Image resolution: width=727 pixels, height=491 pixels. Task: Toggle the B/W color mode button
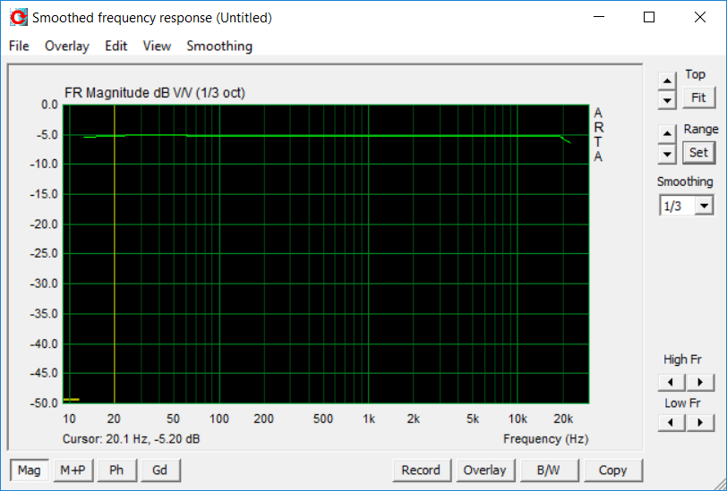(549, 470)
